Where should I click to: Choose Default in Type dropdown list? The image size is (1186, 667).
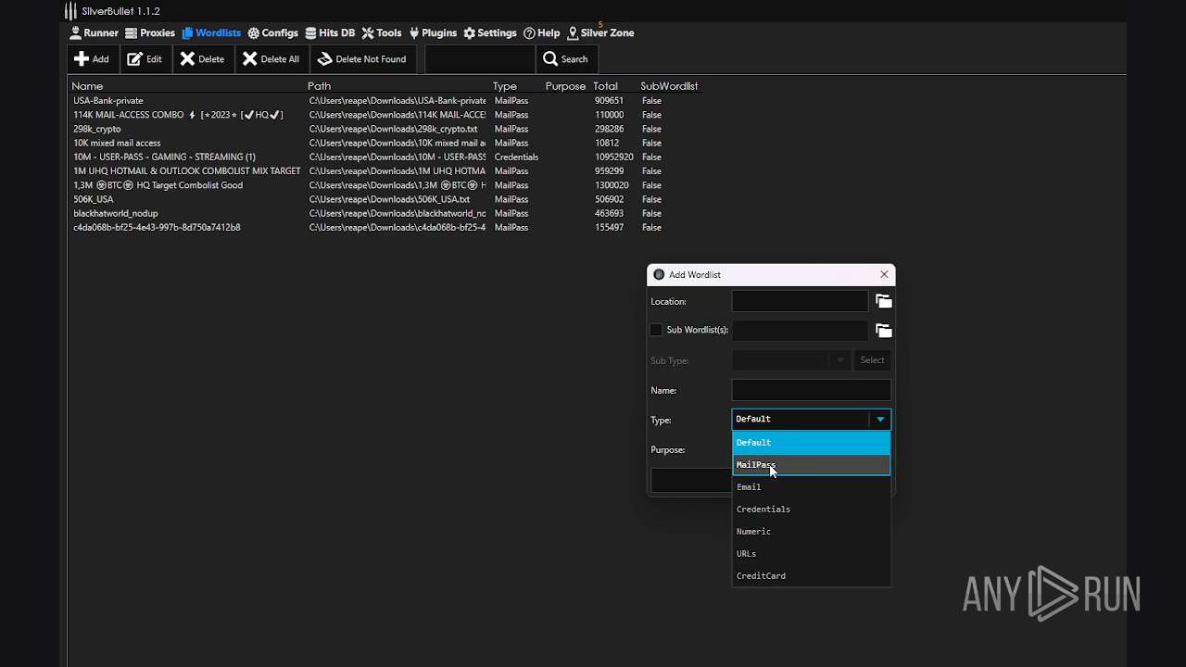click(x=812, y=443)
